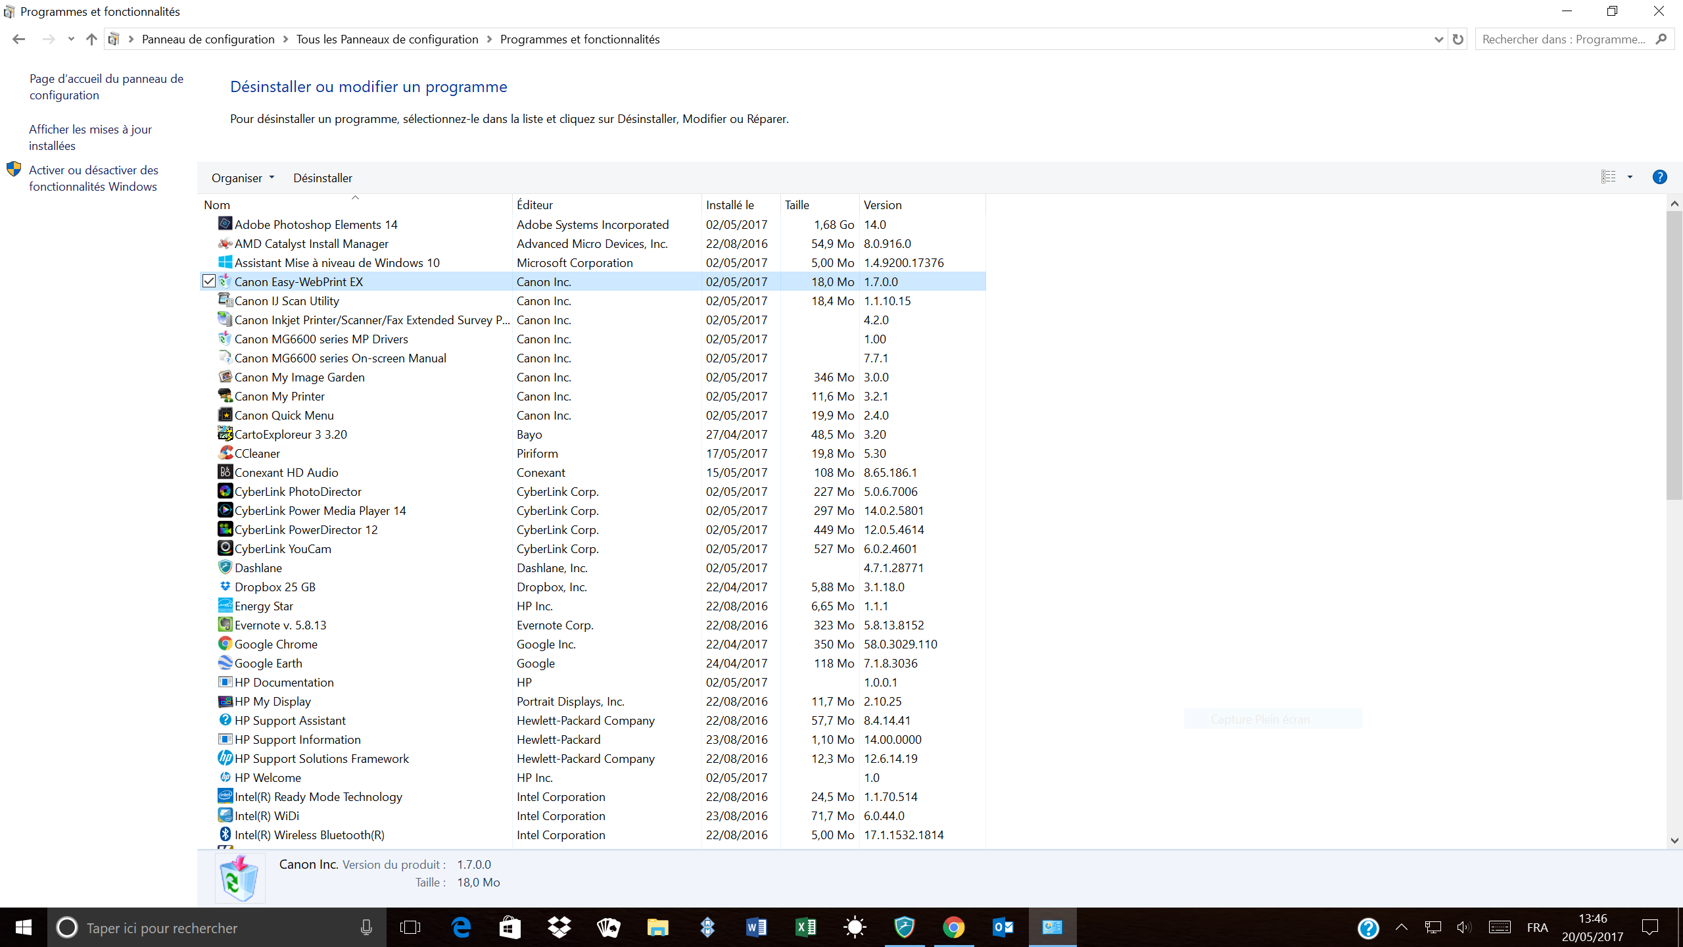The width and height of the screenshot is (1683, 947).
Task: Click the Taper ici pour rechercher box
Action: point(217,927)
